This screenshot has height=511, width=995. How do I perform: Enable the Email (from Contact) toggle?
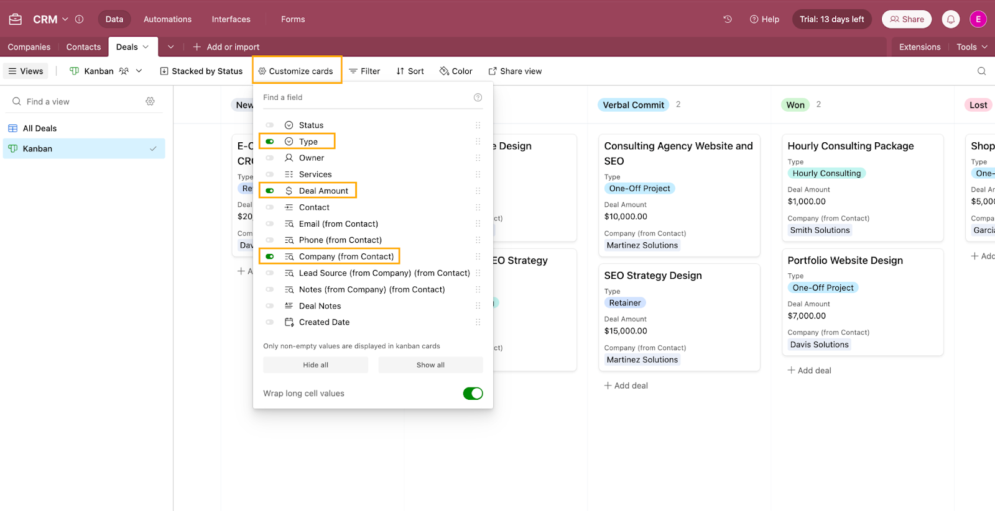tap(270, 224)
